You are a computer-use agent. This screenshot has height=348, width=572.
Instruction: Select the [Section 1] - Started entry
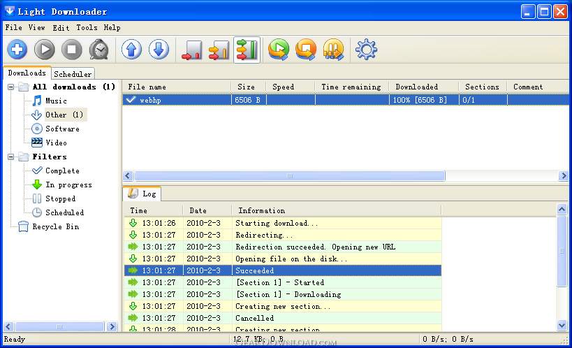pos(283,282)
